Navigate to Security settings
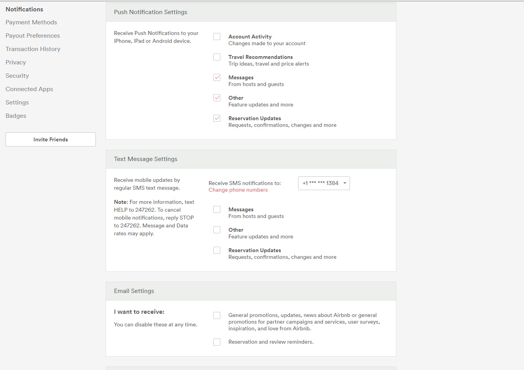The width and height of the screenshot is (524, 370). click(17, 76)
